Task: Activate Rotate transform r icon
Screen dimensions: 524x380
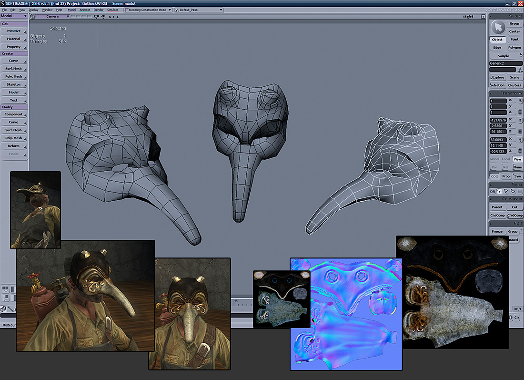Action: click(x=520, y=120)
